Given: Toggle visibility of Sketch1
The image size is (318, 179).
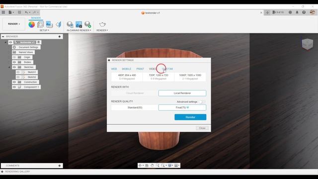Looking at the screenshot, I should (x=18, y=72).
